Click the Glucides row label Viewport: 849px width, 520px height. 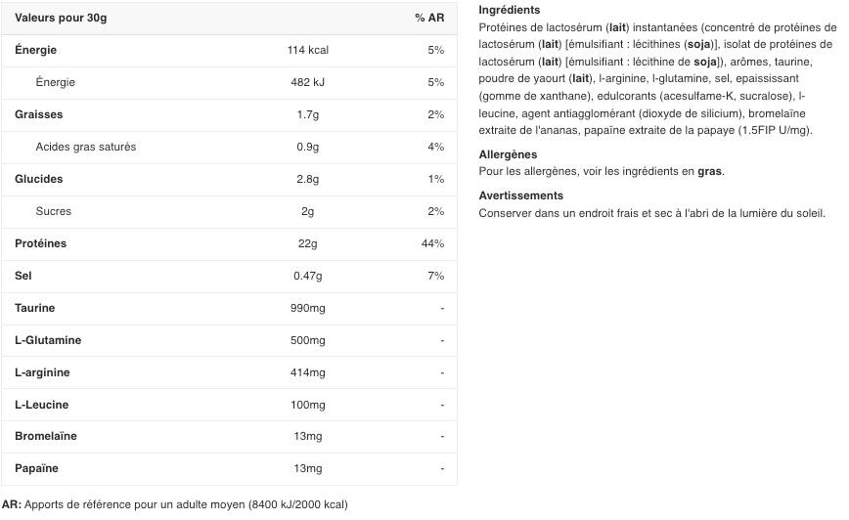38,179
